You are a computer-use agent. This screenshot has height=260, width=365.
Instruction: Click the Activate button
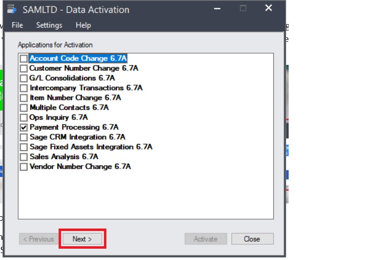coord(206,239)
